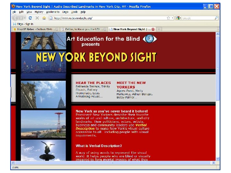231x173 pixels.
Task: Maximize the Firefox window
Action: (211, 6)
